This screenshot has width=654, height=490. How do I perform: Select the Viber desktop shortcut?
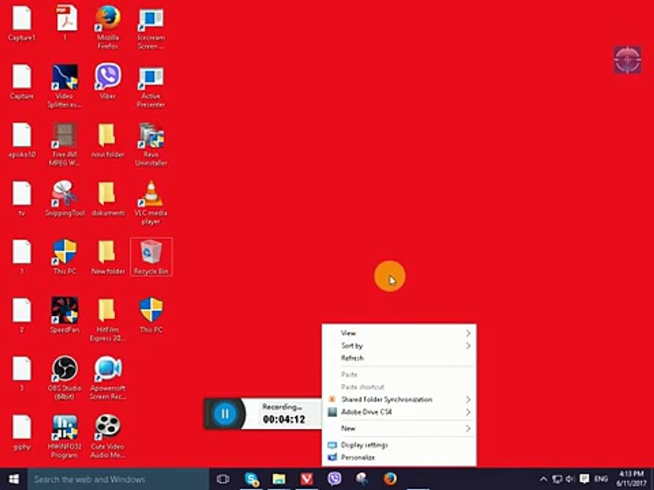(x=108, y=81)
